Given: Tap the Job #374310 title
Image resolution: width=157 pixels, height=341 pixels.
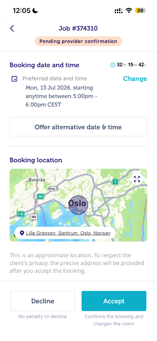Looking at the screenshot, I should 78,28.
